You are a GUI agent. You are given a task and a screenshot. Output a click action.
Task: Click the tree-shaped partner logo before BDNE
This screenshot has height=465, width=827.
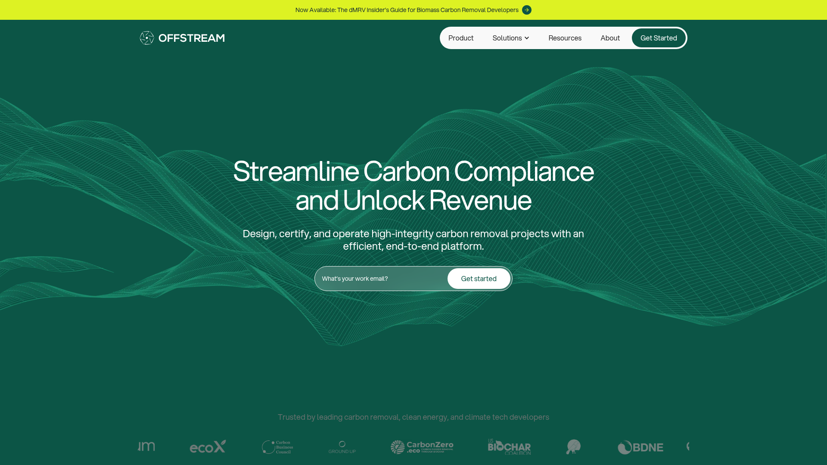(573, 447)
